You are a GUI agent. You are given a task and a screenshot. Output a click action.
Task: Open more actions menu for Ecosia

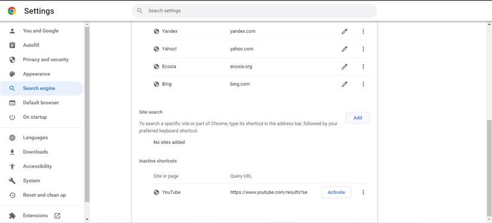(363, 67)
